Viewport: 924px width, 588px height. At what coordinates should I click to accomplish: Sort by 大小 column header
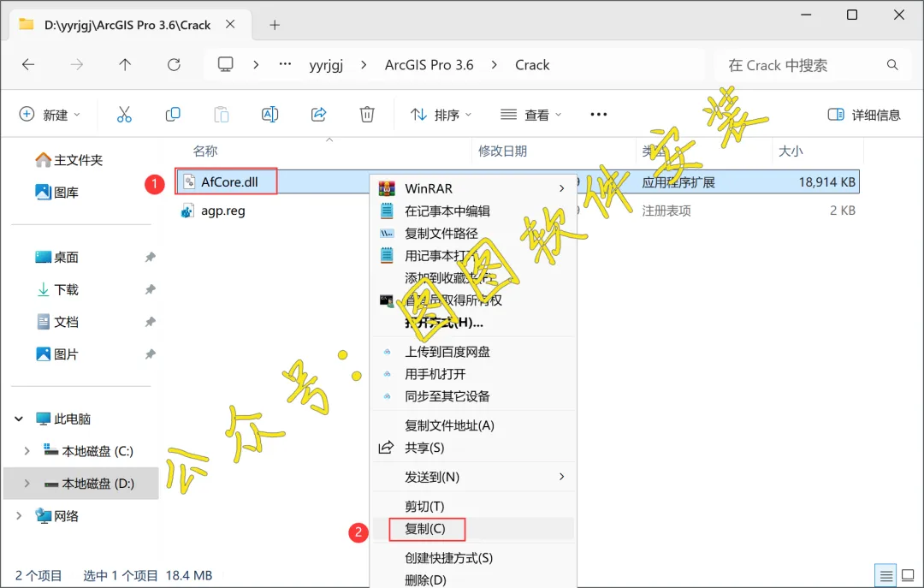point(791,151)
